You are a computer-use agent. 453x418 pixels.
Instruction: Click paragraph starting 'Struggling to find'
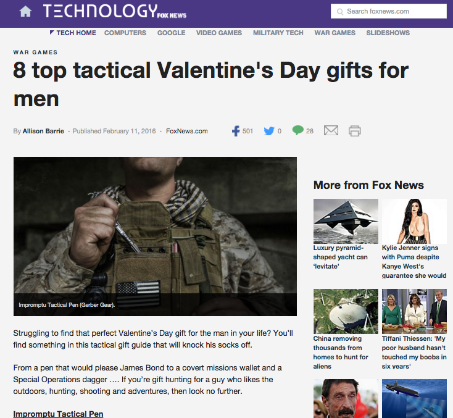tap(153, 339)
